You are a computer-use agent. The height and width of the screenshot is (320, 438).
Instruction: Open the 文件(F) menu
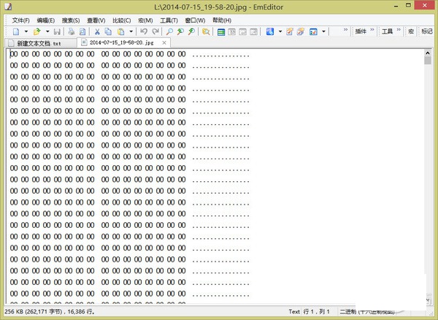coord(20,20)
